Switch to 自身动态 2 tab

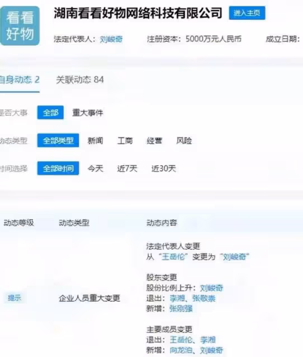[x=20, y=80]
